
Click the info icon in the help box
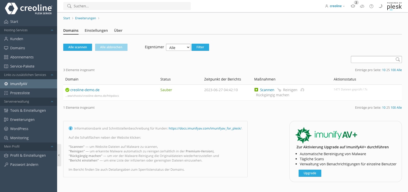71,128
